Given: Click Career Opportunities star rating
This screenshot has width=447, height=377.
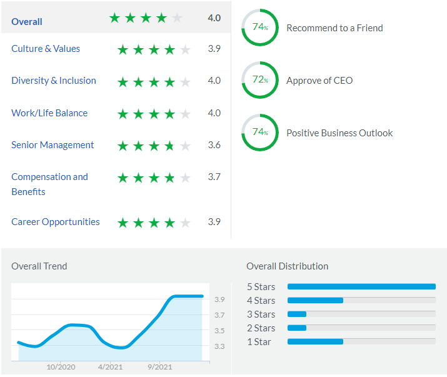Looking at the screenshot, I should [x=154, y=223].
